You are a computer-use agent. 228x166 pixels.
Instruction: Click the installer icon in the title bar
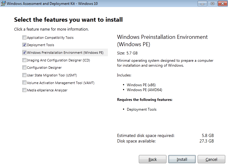[3, 3]
